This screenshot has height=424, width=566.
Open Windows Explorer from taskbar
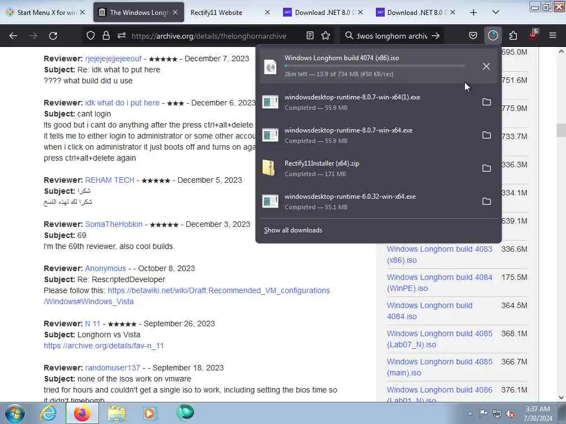(x=117, y=413)
